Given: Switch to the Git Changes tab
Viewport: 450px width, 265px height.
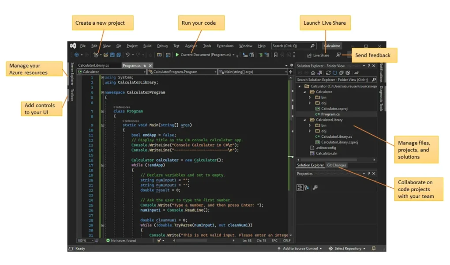Looking at the screenshot, I should click(337, 165).
